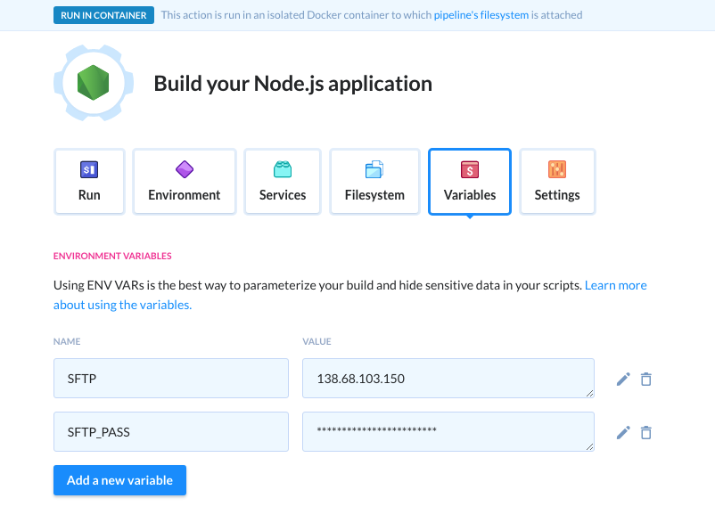Click the masked SFTP_PASS value field
715x531 pixels.
tap(448, 431)
